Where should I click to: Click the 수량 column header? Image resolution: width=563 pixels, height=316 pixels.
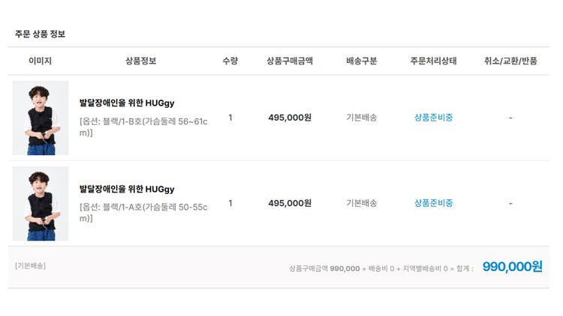tap(230, 61)
